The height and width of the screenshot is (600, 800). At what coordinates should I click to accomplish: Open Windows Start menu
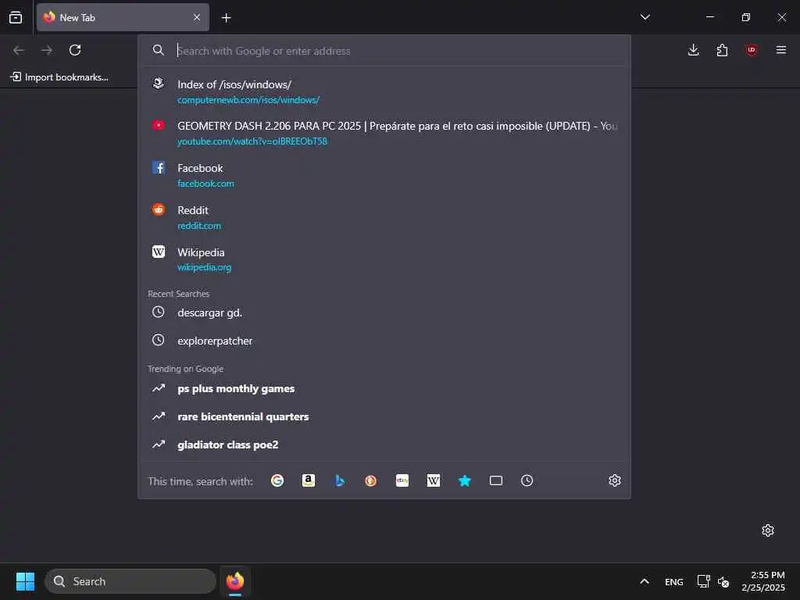click(x=25, y=581)
